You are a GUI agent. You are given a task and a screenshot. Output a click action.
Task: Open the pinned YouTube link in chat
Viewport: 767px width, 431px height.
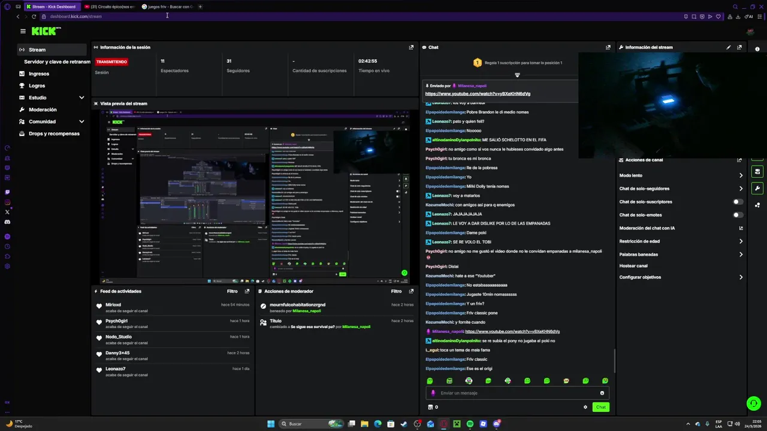coord(478,94)
